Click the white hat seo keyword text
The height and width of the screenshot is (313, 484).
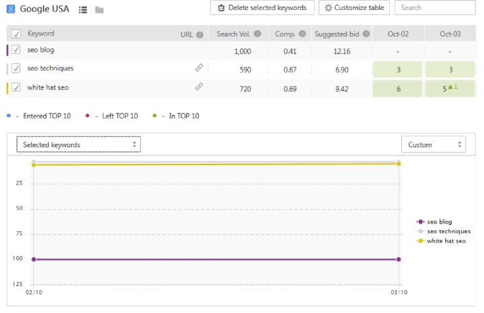(x=48, y=87)
